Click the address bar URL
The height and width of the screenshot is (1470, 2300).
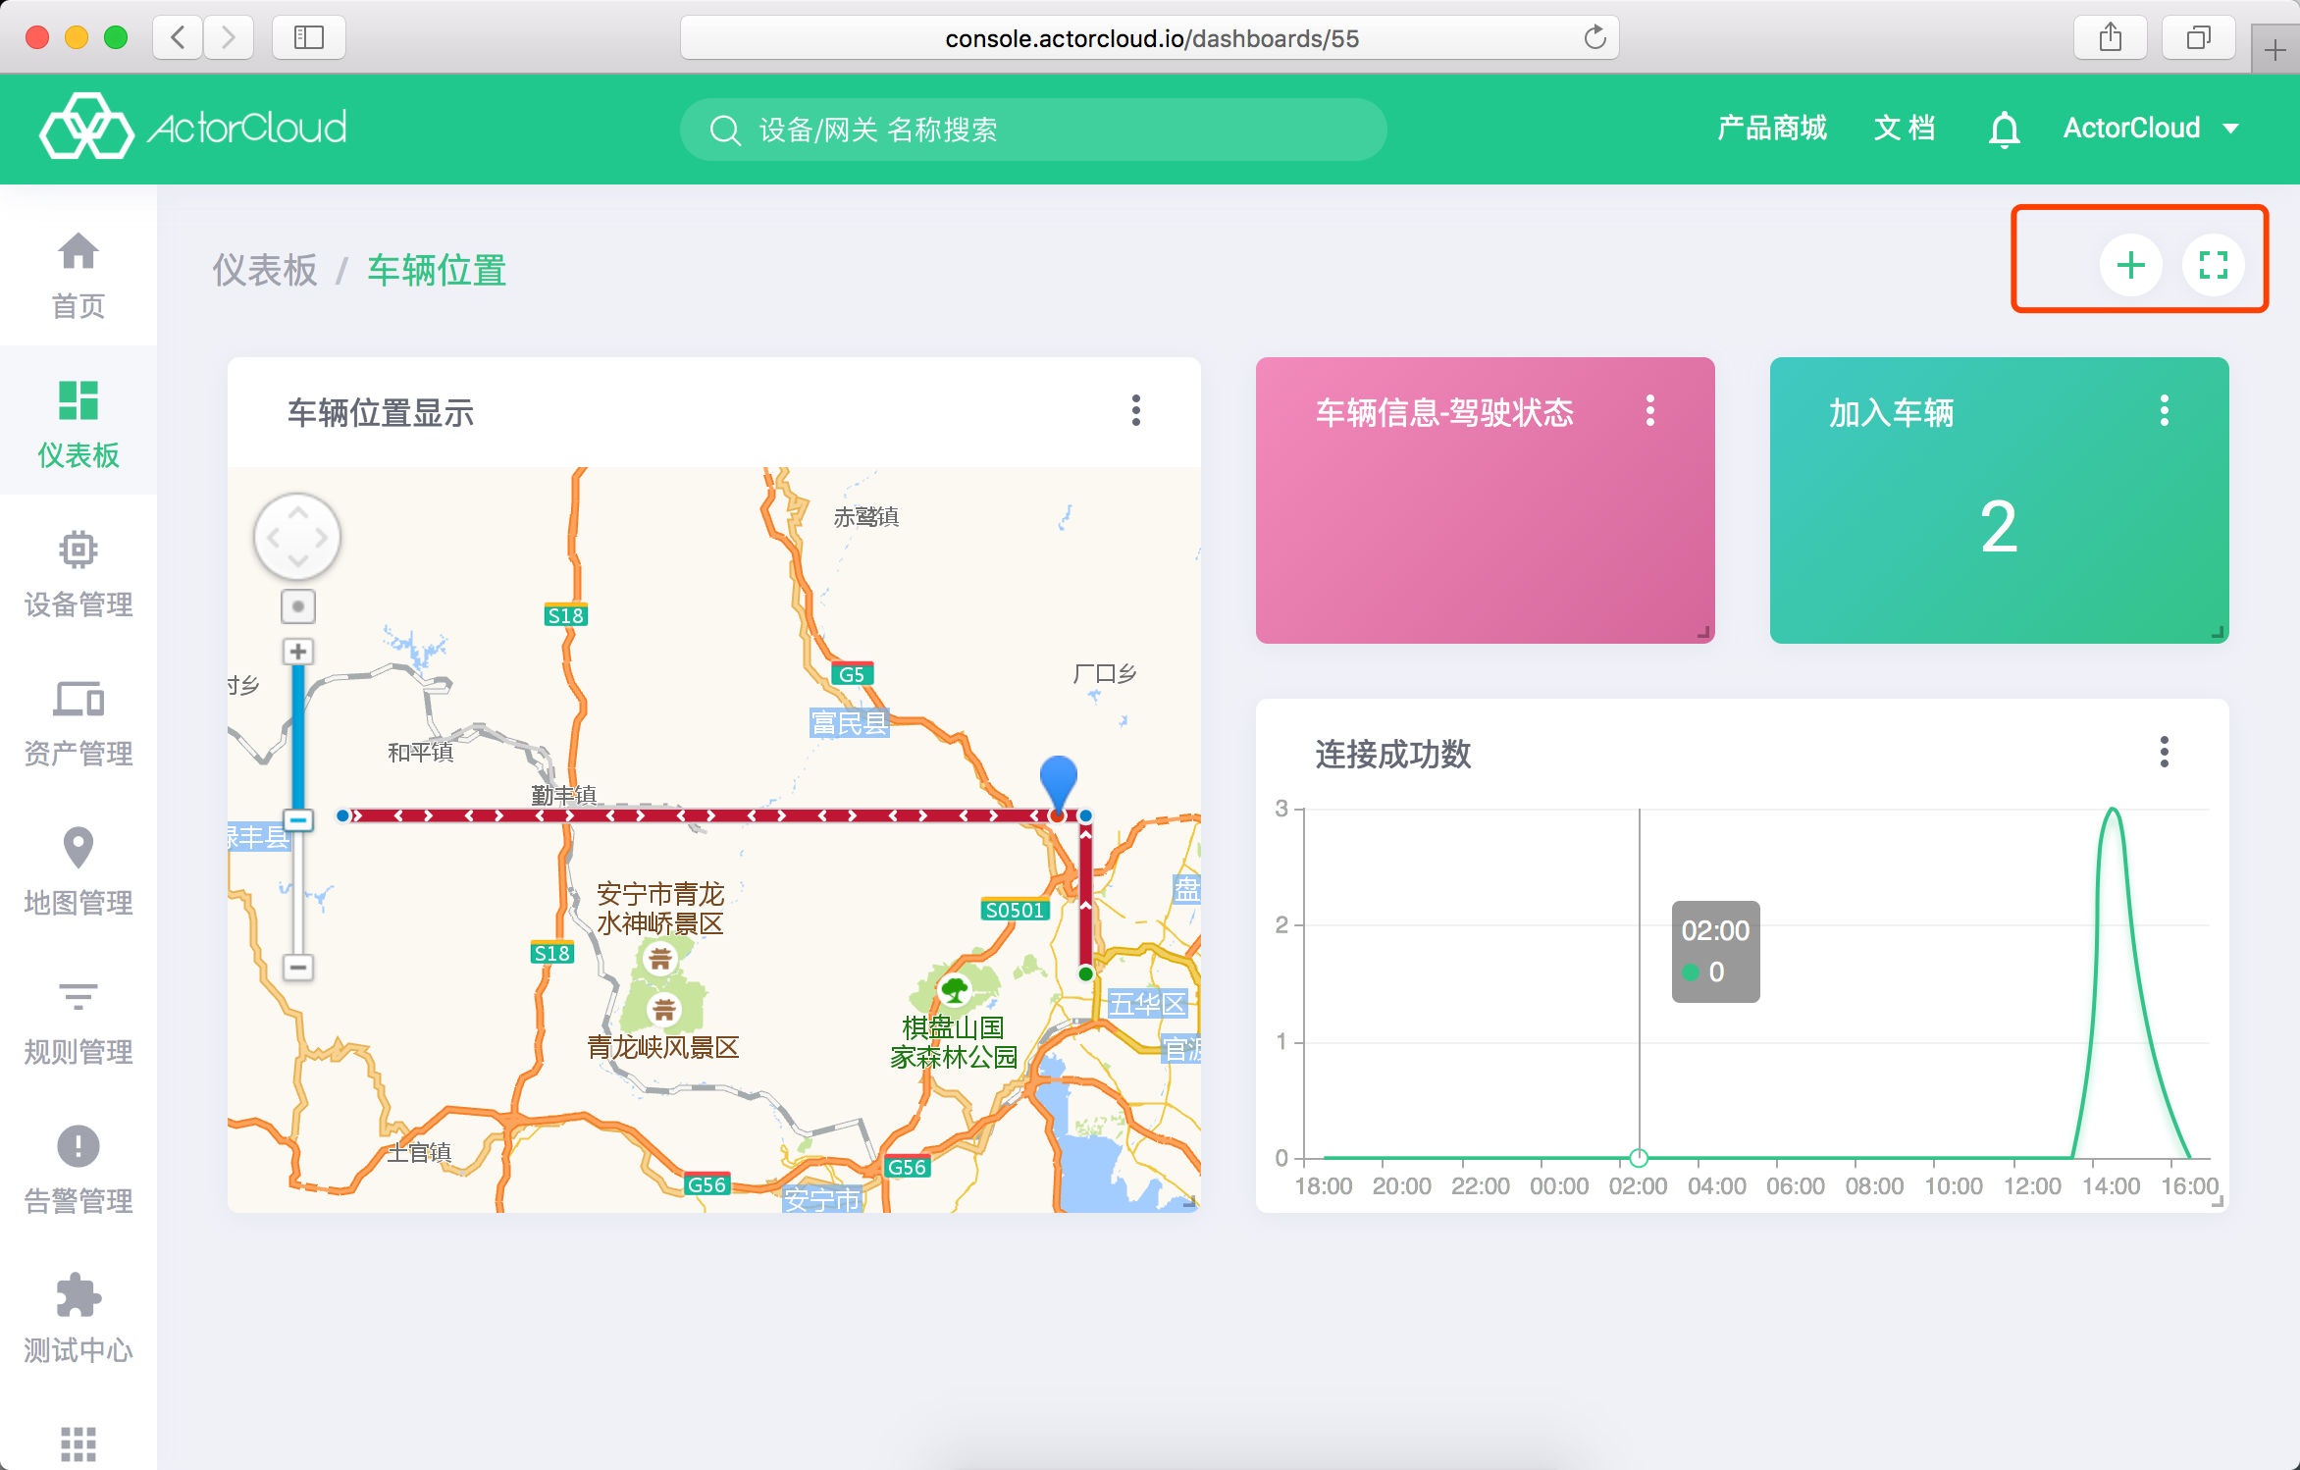pos(1152,38)
